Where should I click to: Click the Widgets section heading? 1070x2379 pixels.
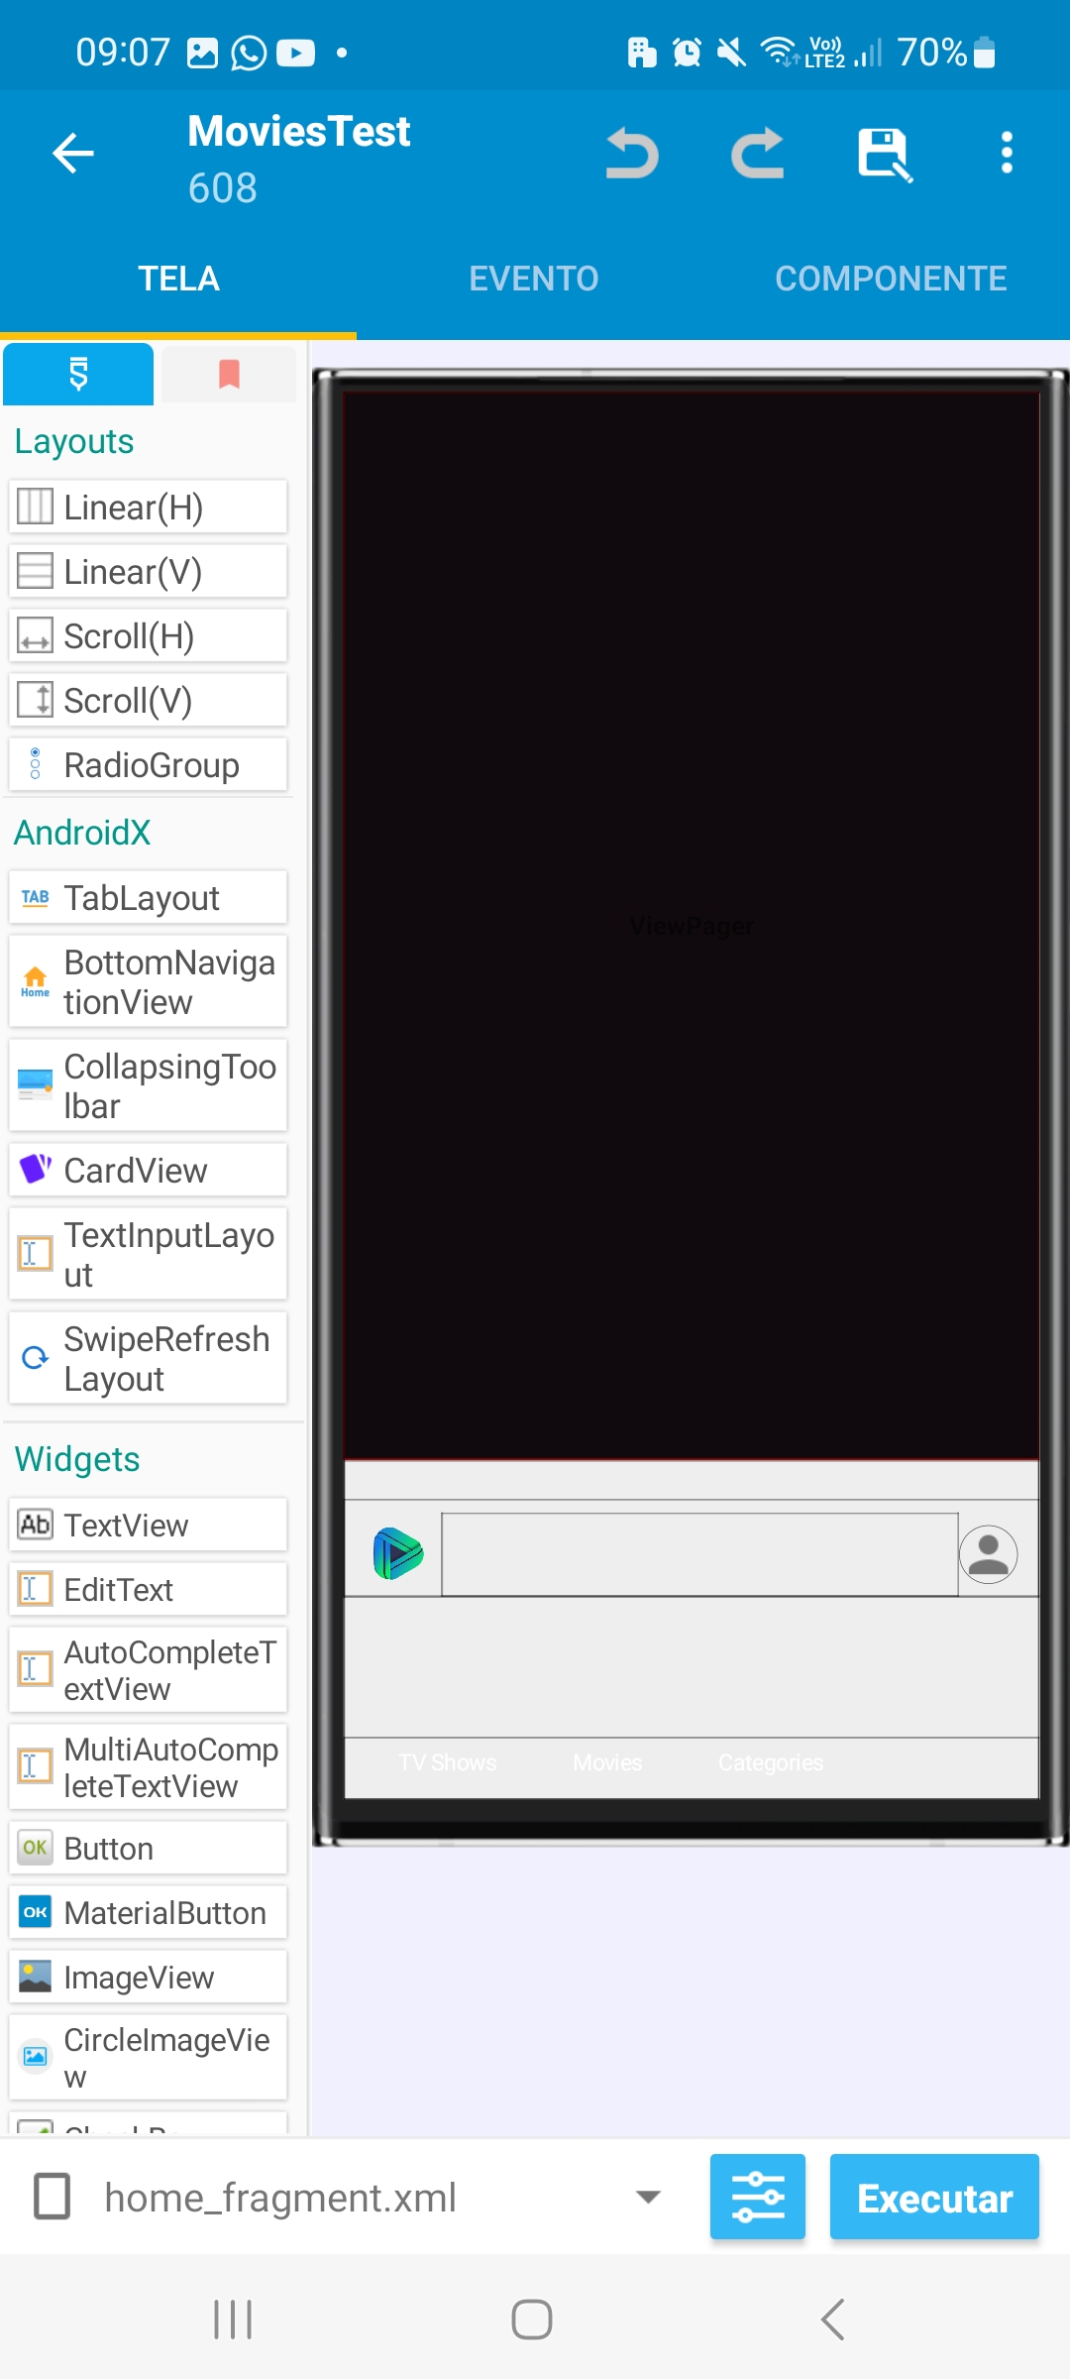point(77,1459)
